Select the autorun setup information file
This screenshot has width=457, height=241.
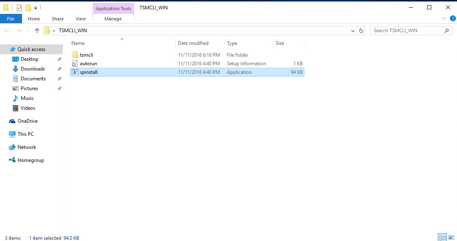88,64
